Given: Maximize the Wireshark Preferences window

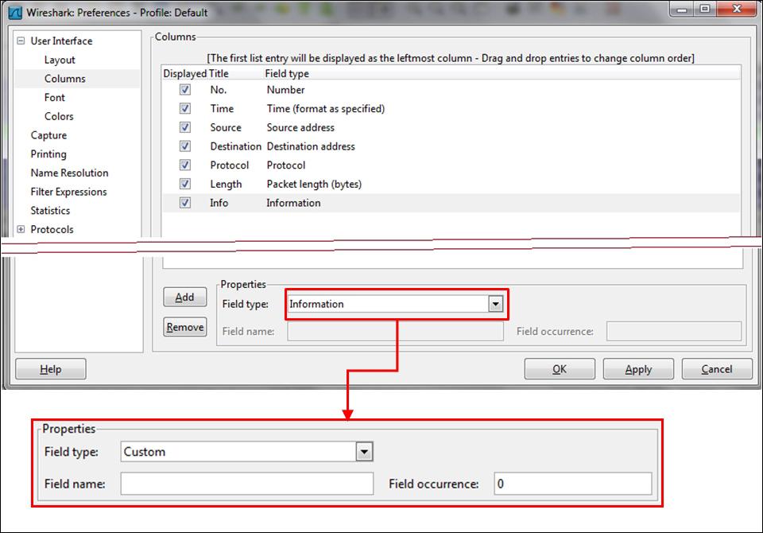Looking at the screenshot, I should pos(705,10).
